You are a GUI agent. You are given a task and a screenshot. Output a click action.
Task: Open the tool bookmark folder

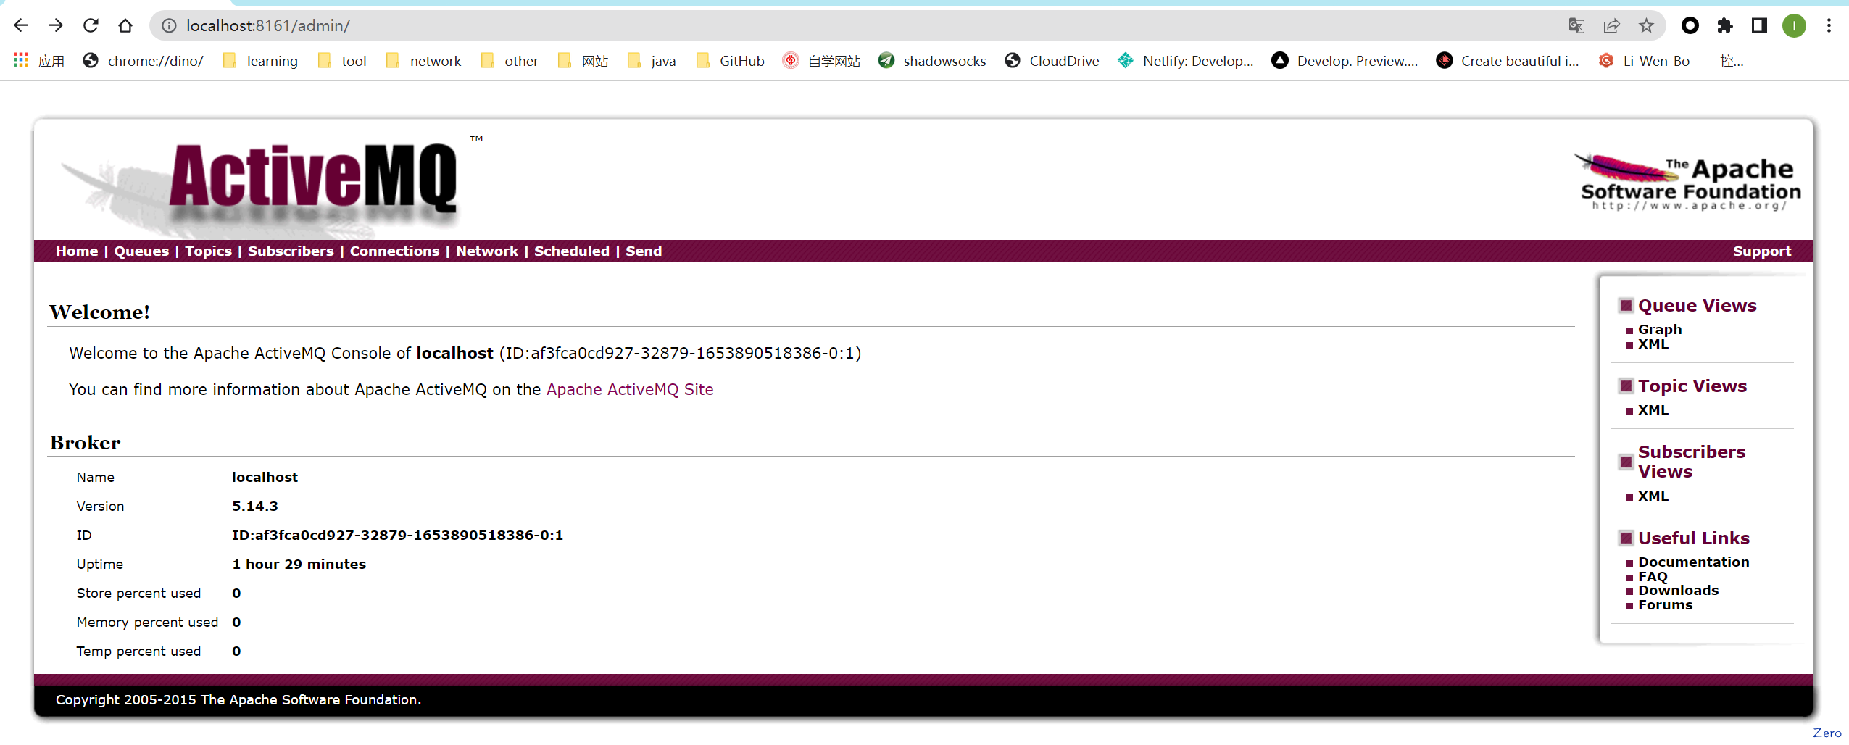342,61
